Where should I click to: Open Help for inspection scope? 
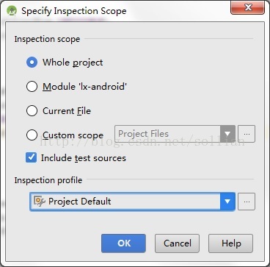pos(230,243)
